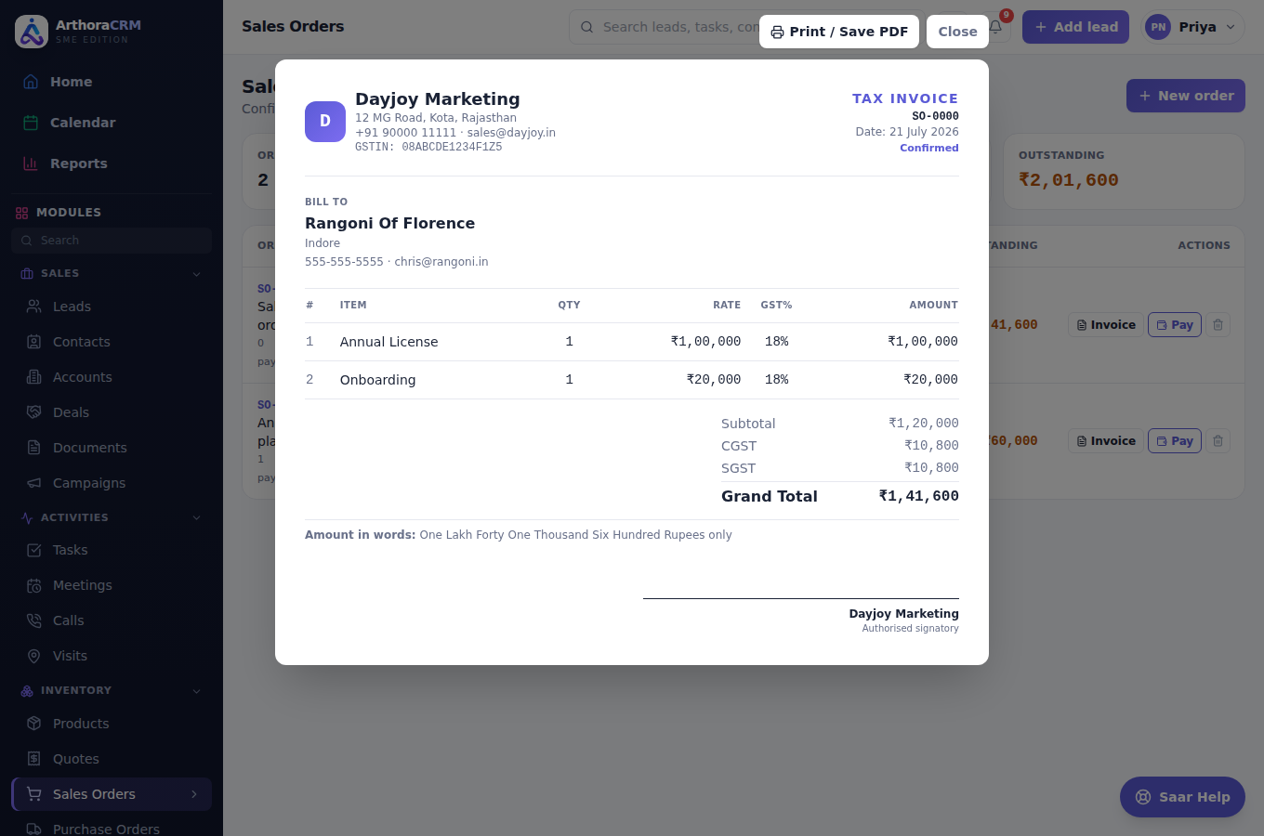Click the Deals handshake icon
Image resolution: width=1264 pixels, height=836 pixels.
(34, 412)
